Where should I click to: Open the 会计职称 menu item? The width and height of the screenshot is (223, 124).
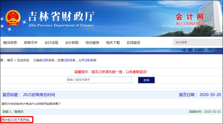tap(72, 43)
